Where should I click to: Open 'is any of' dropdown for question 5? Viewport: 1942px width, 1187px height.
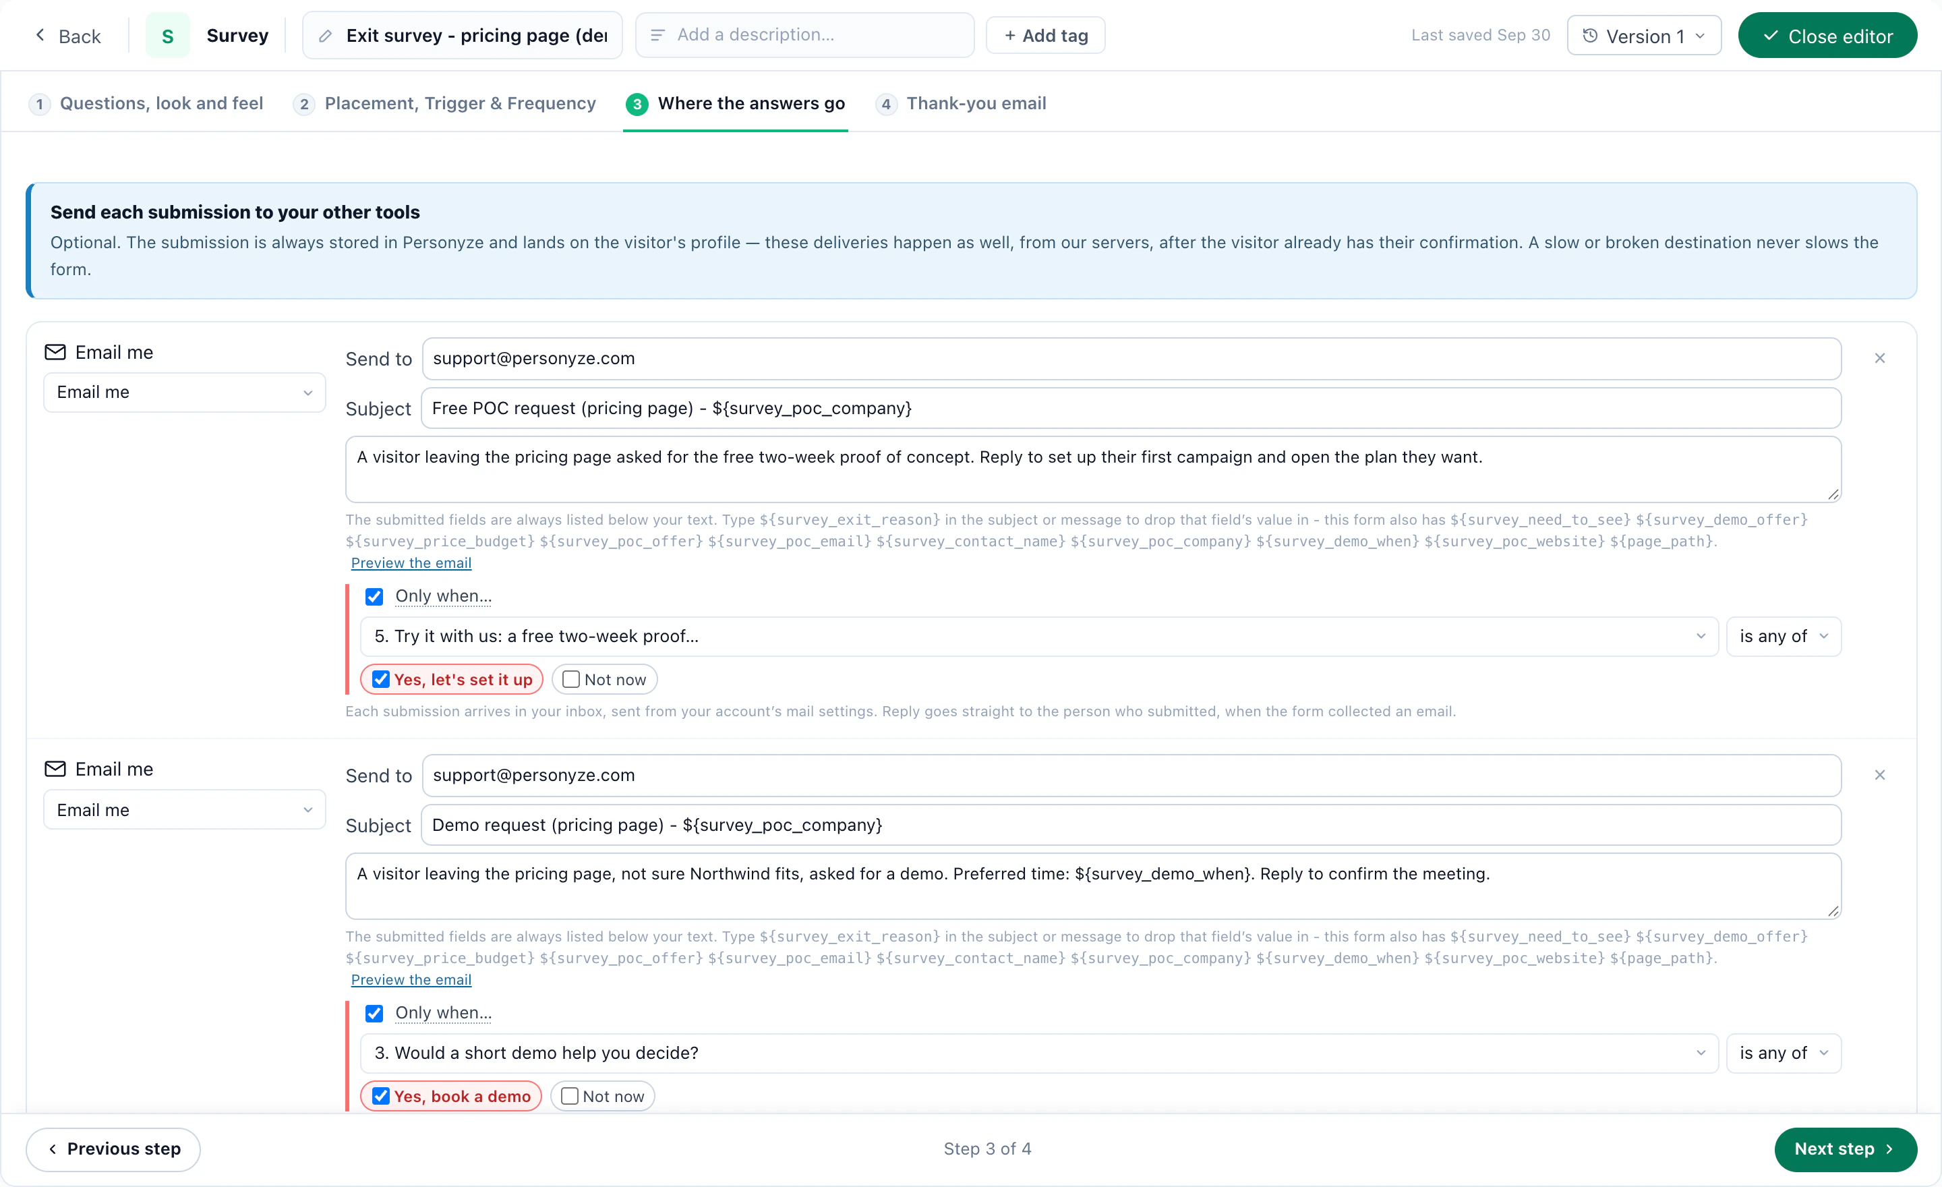1784,637
